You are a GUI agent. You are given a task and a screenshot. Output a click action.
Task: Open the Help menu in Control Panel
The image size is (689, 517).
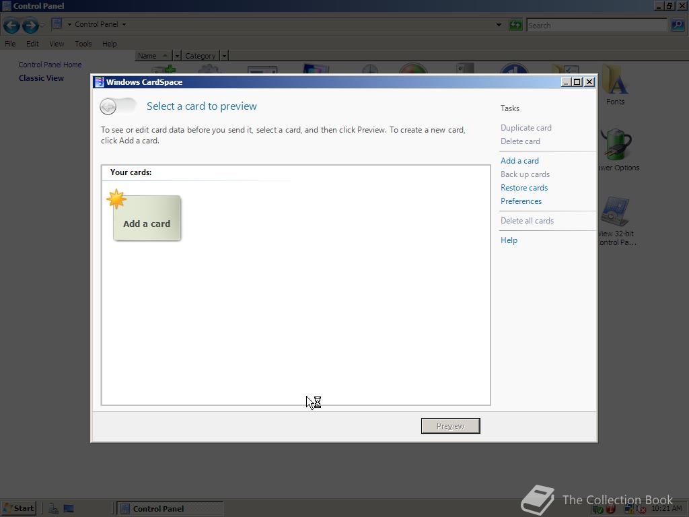pyautogui.click(x=110, y=44)
